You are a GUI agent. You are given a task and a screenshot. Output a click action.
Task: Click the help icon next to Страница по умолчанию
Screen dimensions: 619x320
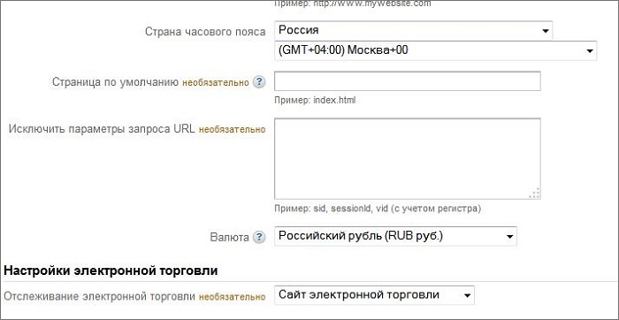click(258, 82)
